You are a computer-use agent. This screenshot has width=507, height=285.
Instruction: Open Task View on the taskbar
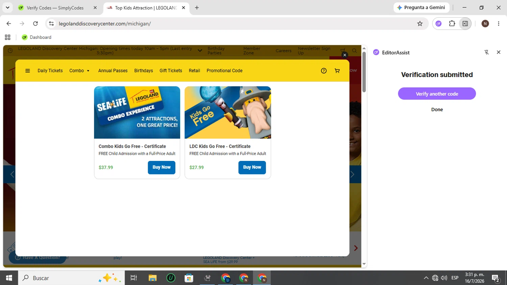(134, 278)
